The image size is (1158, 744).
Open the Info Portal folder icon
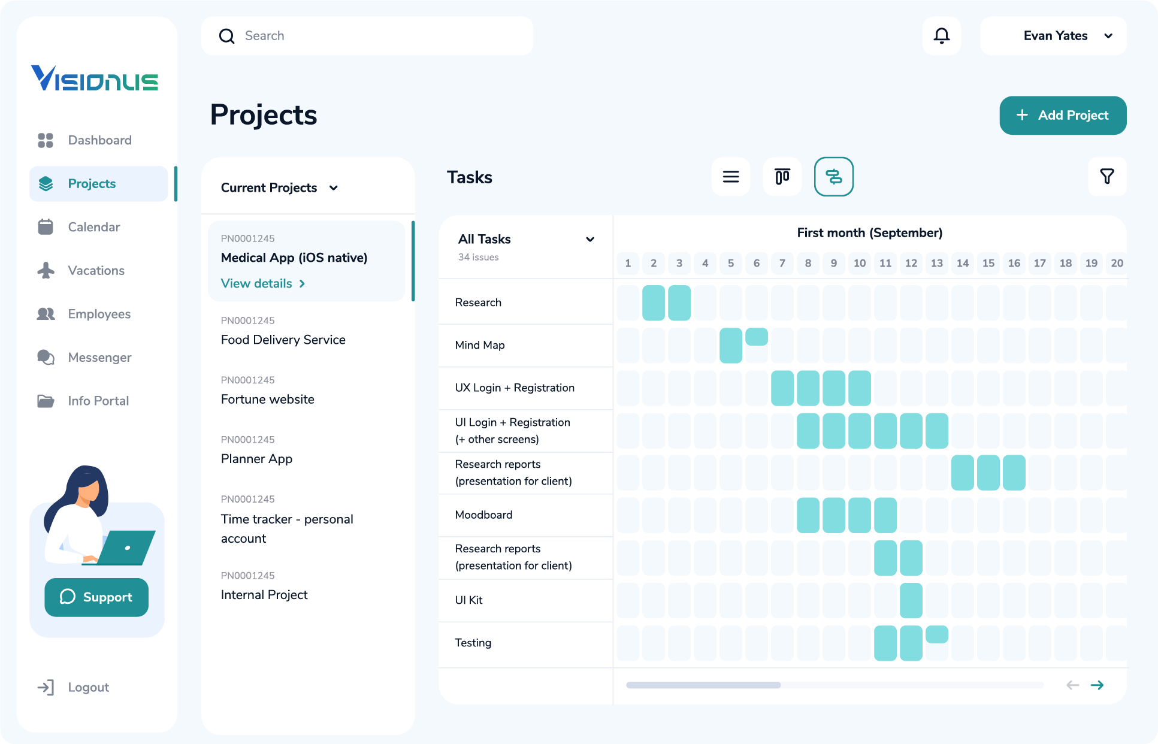pos(46,400)
